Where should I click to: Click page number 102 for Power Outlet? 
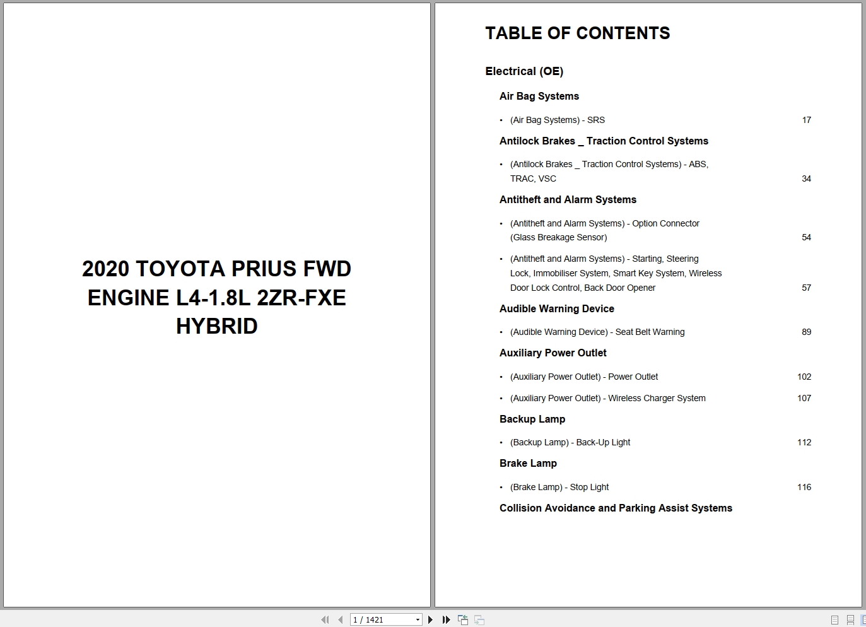[x=804, y=377]
